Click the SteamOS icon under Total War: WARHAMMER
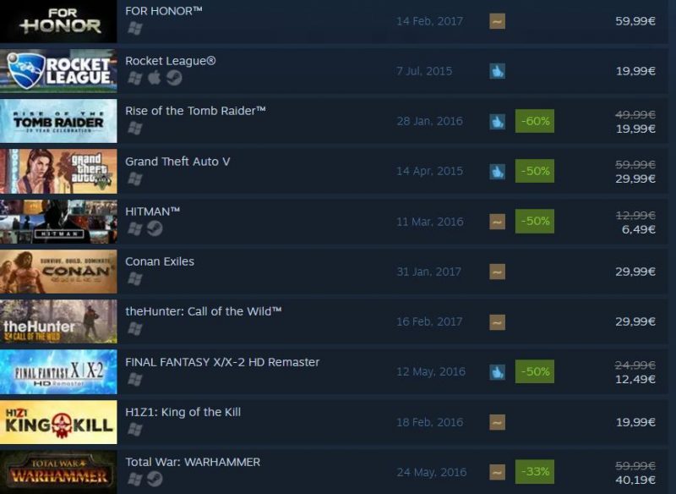The image size is (676, 494). pyautogui.click(x=155, y=479)
